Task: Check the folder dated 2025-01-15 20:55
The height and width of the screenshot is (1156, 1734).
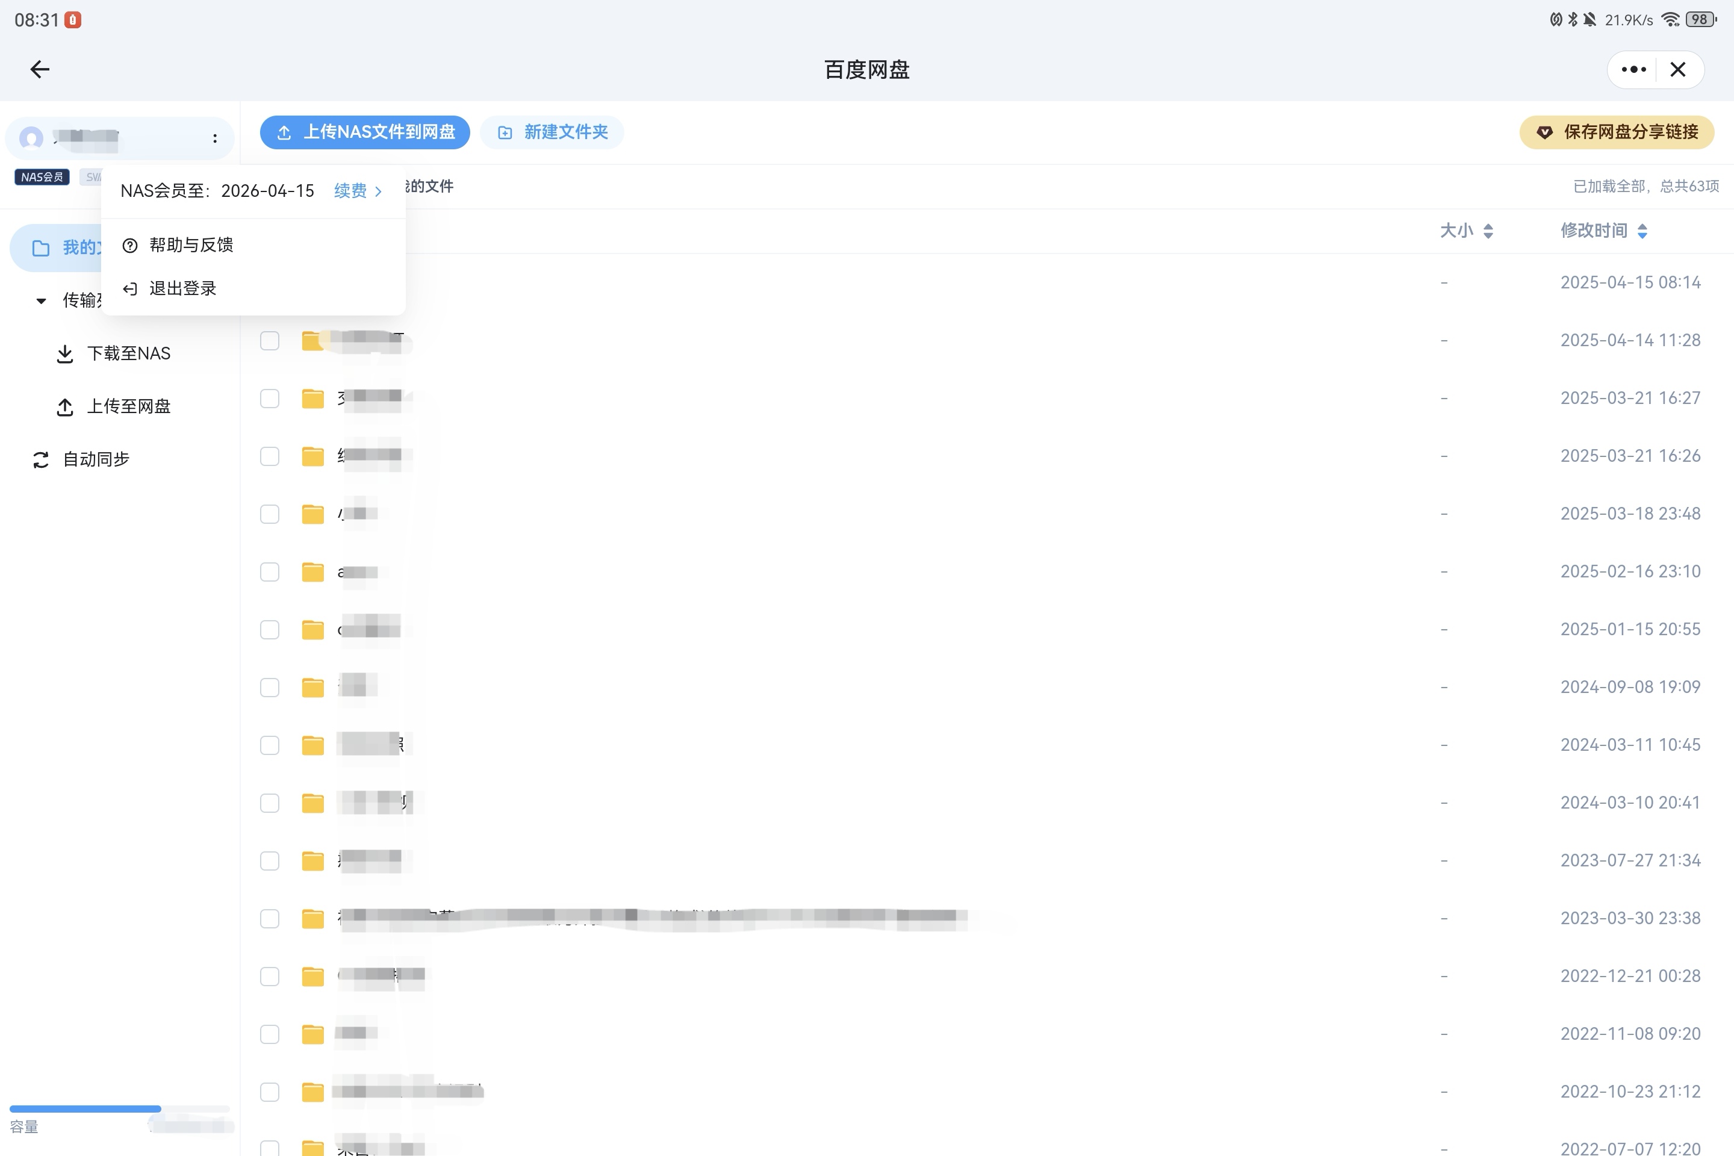Action: pos(270,630)
